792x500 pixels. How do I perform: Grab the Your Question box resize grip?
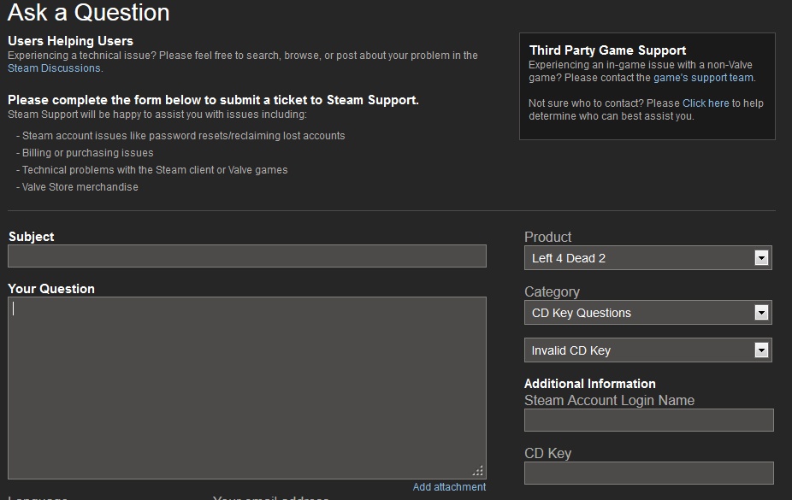tap(478, 471)
